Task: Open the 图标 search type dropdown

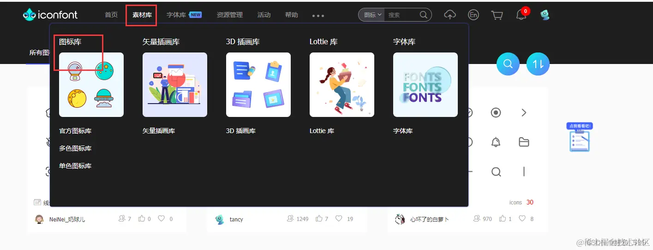Action: coord(373,15)
